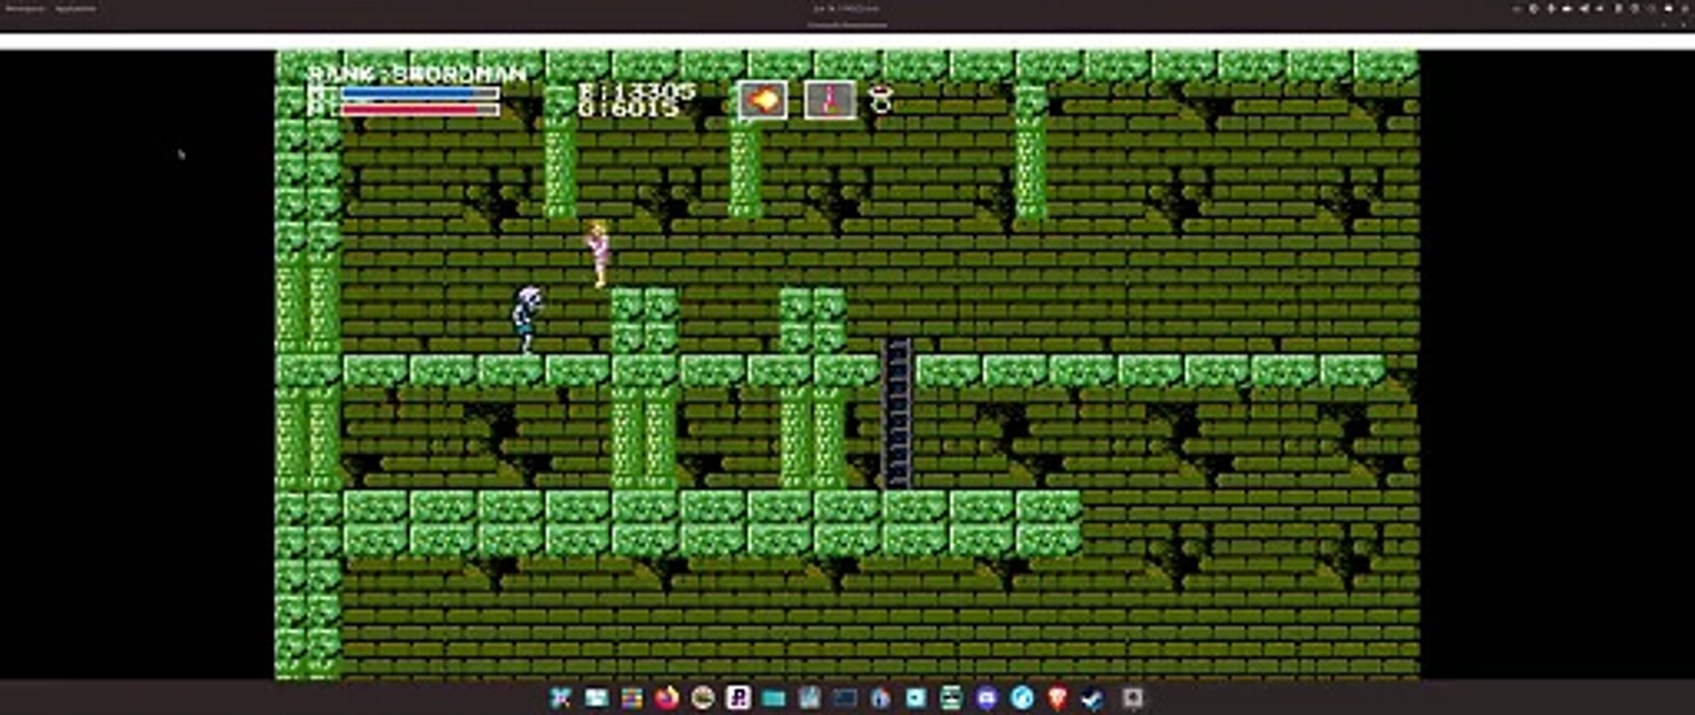This screenshot has width=1695, height=715.
Task: Open the Applications menu in the top bar
Action: pos(76,8)
